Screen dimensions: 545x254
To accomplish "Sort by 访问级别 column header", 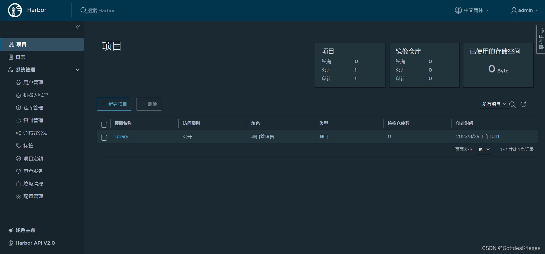I will (192, 123).
